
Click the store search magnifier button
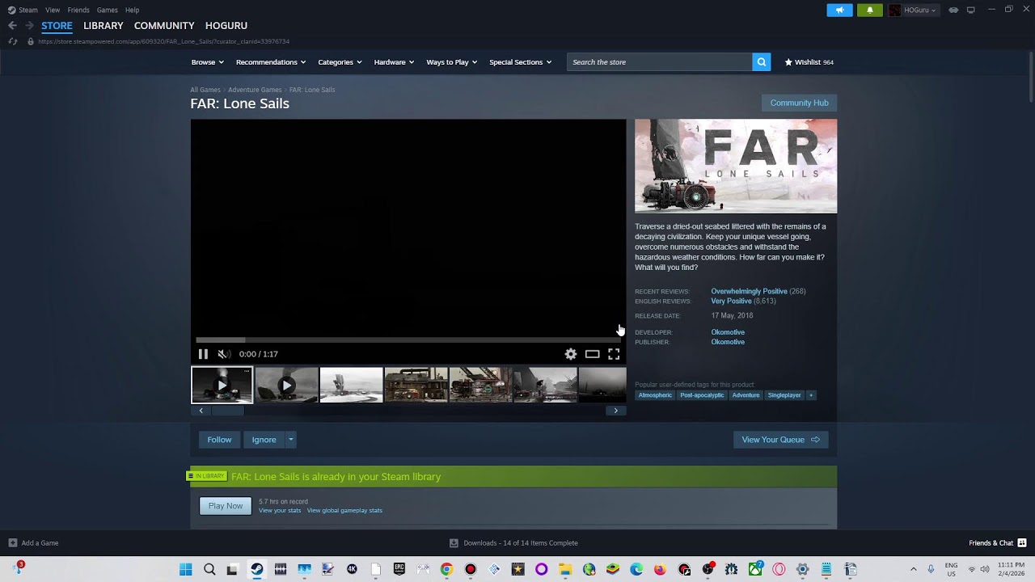761,62
